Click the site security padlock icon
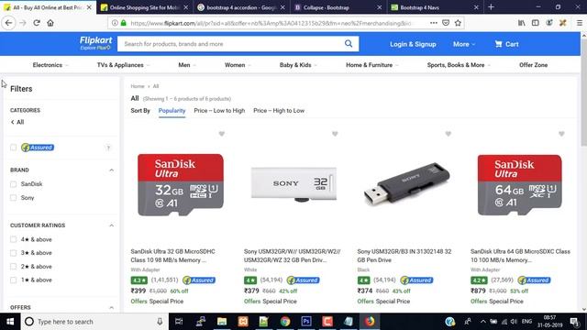The height and width of the screenshot is (330, 587). coord(124,23)
